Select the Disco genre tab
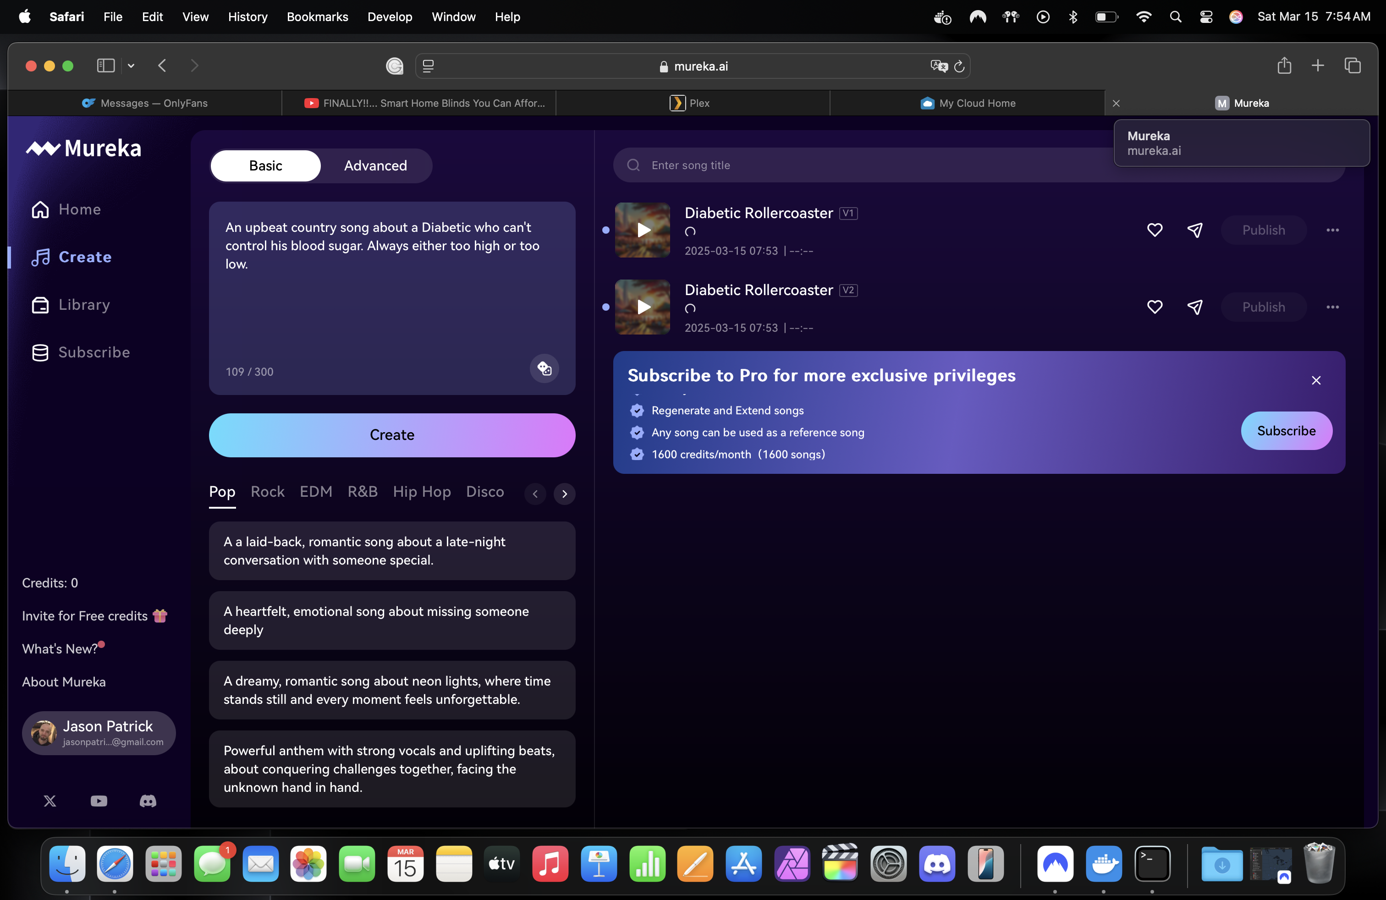Image resolution: width=1386 pixels, height=900 pixels. [484, 492]
